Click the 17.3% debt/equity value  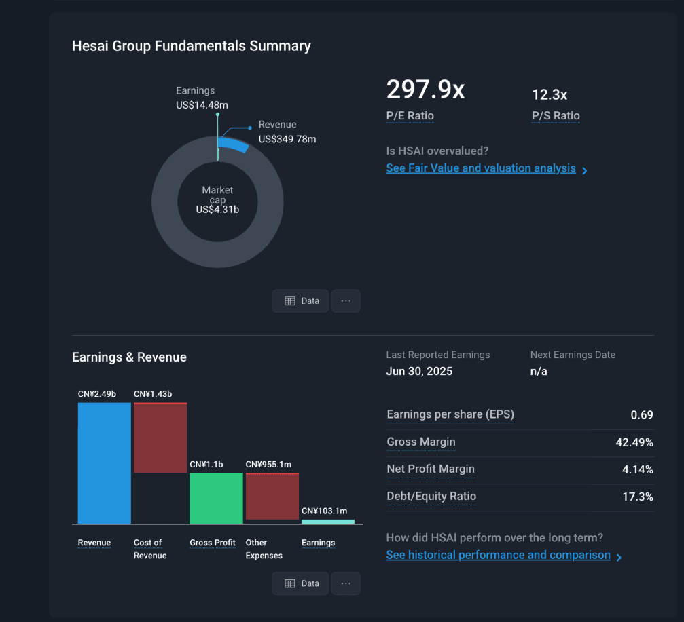coord(638,497)
